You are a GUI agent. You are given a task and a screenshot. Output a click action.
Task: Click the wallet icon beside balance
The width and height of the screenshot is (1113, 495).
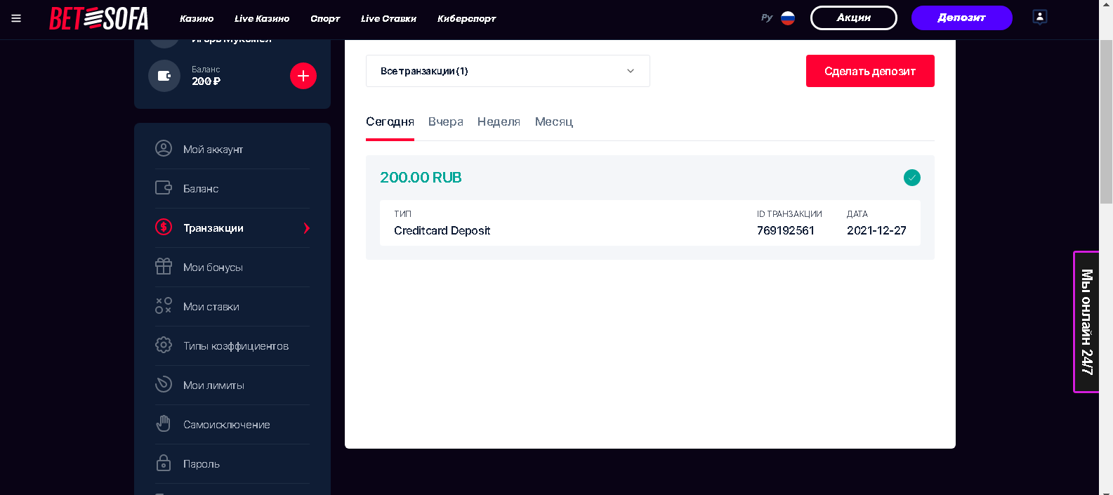pos(164,76)
